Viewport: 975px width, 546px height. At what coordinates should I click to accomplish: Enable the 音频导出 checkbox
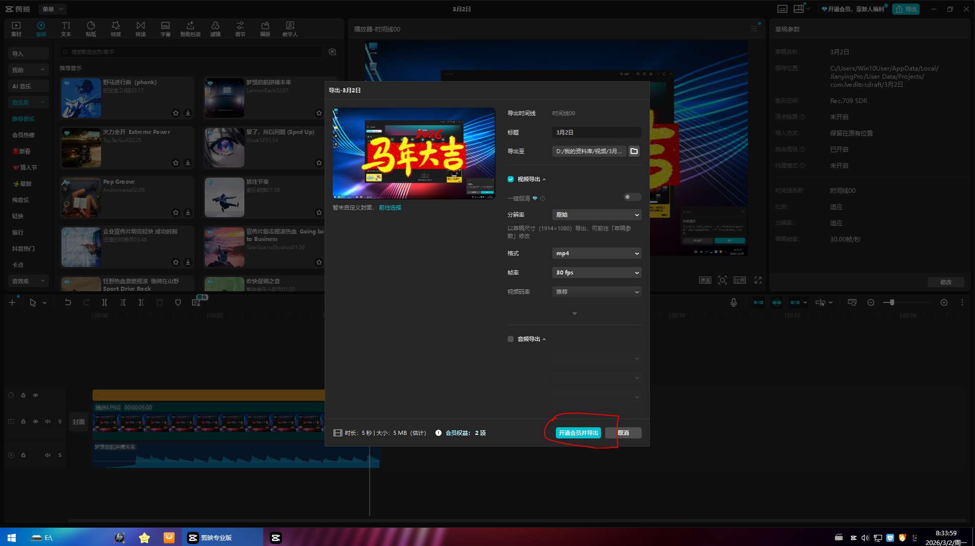tap(511, 339)
